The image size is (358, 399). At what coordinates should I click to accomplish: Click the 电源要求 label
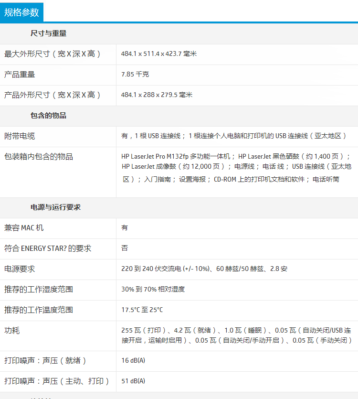click(x=20, y=269)
